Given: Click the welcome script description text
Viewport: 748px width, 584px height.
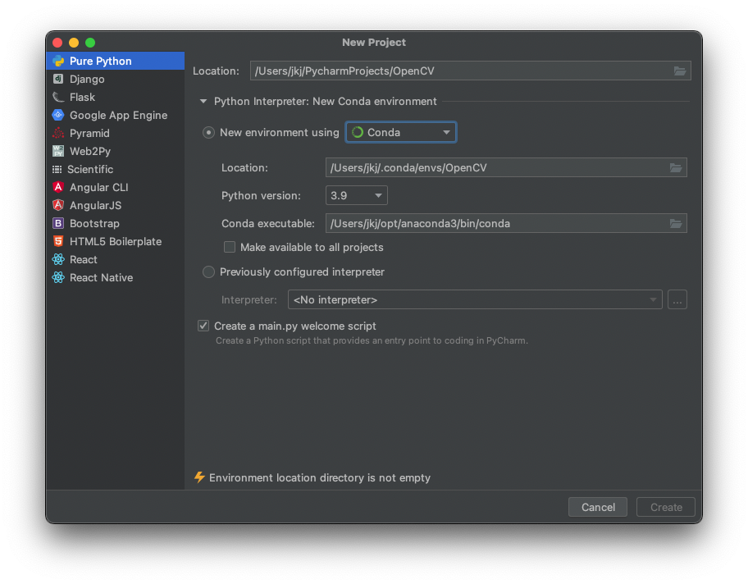Looking at the screenshot, I should [x=372, y=340].
